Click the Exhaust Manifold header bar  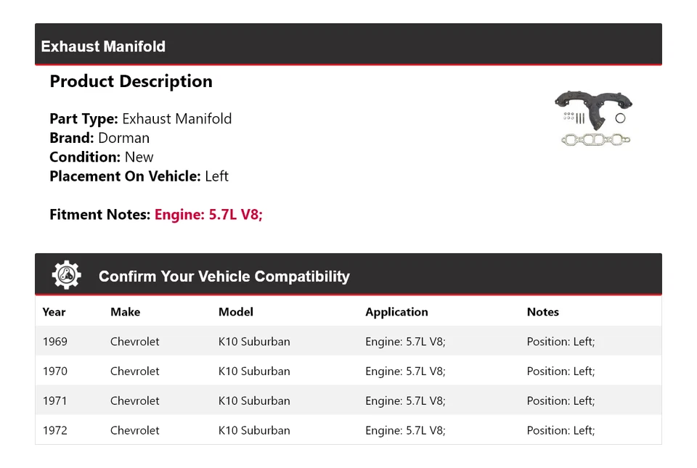click(348, 46)
